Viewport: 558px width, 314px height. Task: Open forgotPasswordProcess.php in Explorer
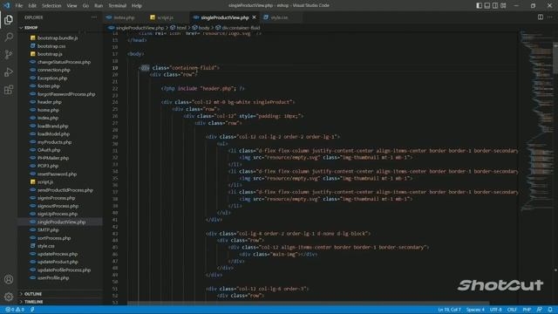(x=66, y=94)
